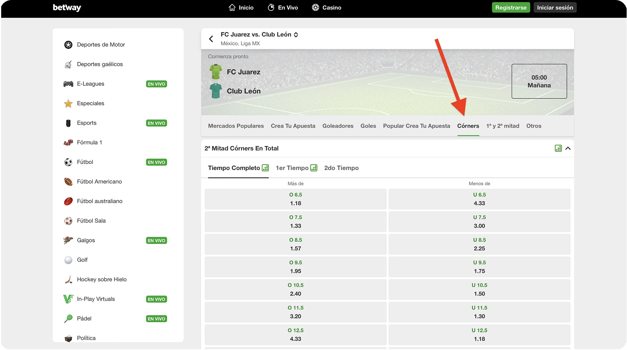Open Fútbol Americano via its football icon

68,182
